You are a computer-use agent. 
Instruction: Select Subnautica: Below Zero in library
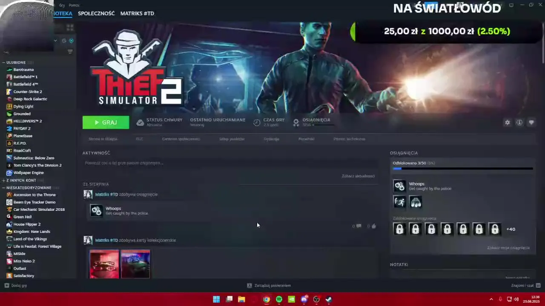pyautogui.click(x=34, y=158)
